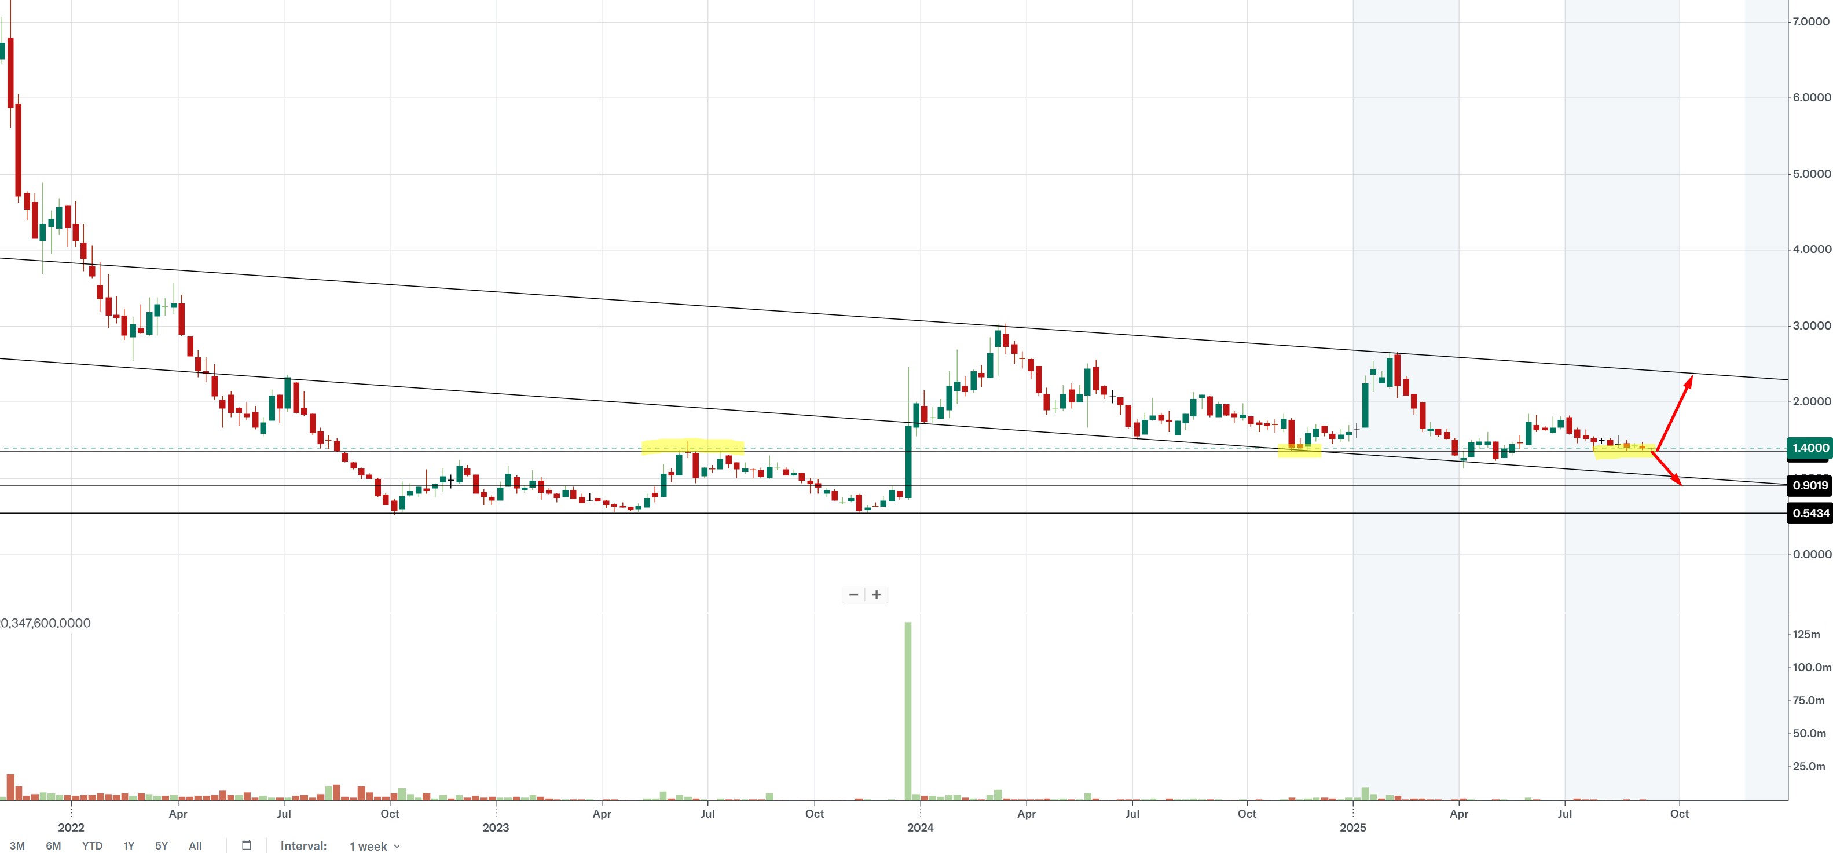Click the 0.9019 horizontal line price tag
The height and width of the screenshot is (853, 1833).
click(x=1809, y=486)
